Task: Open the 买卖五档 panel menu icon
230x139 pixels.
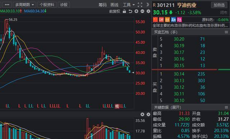Action: [226, 32]
